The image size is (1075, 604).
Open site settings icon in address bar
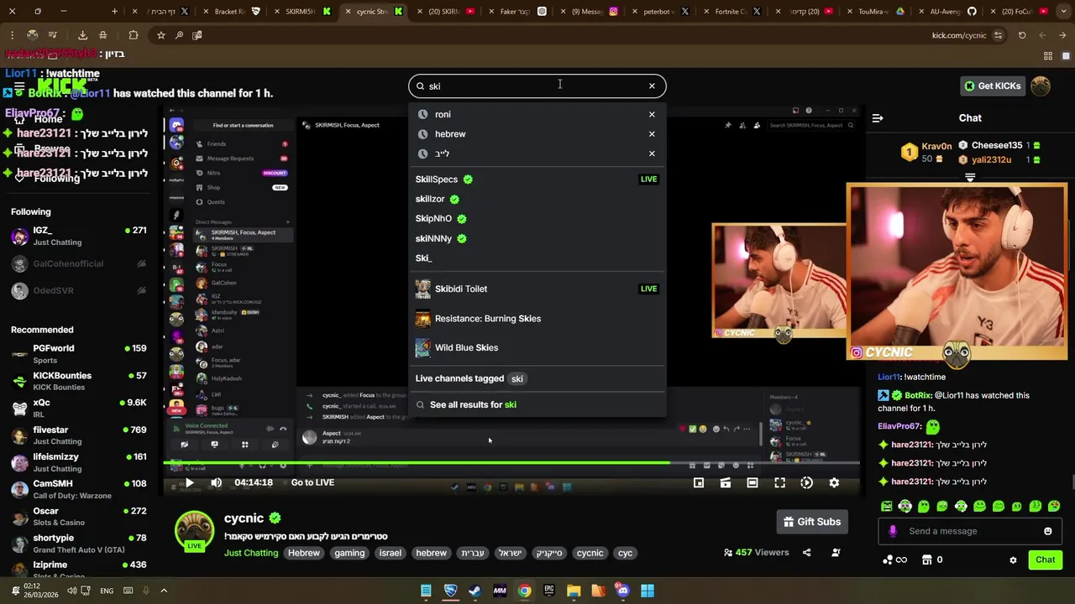(x=998, y=35)
